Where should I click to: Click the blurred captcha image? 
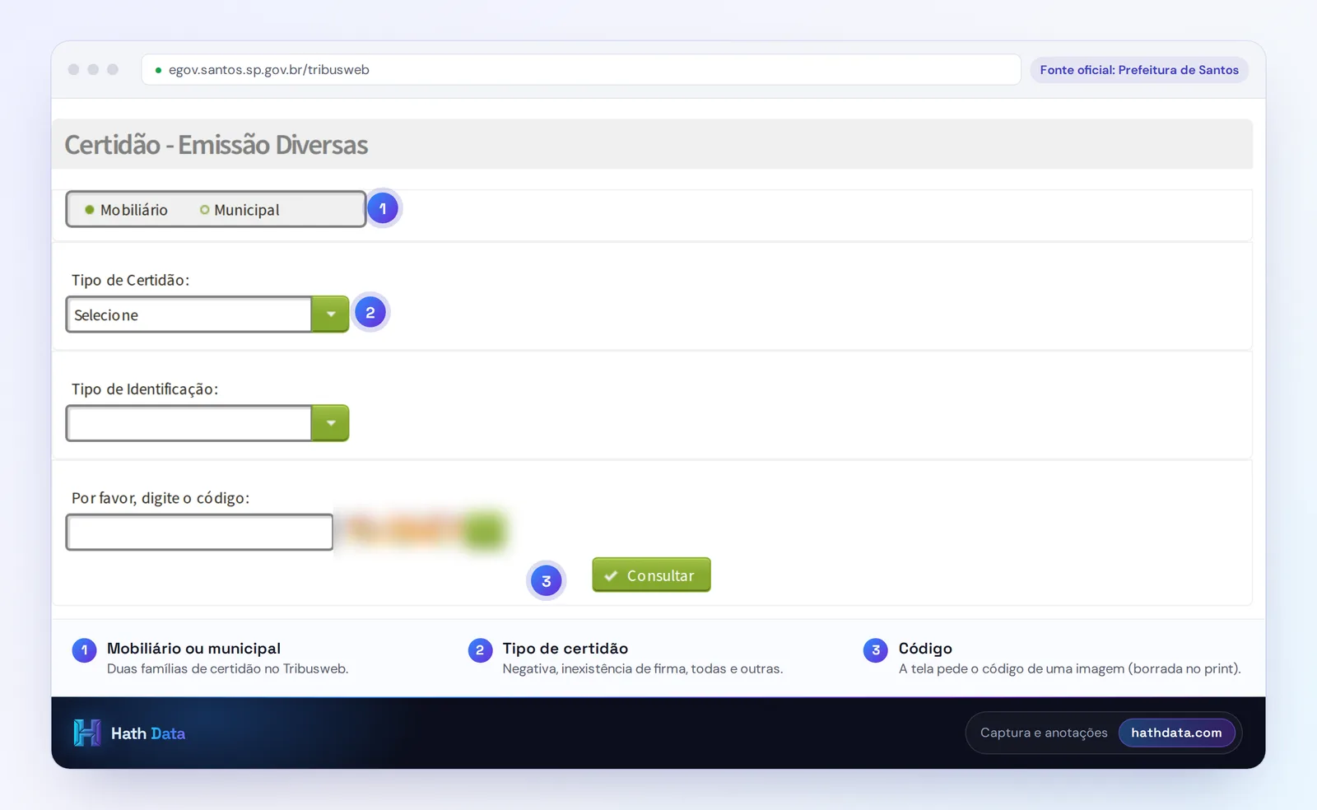(x=424, y=530)
